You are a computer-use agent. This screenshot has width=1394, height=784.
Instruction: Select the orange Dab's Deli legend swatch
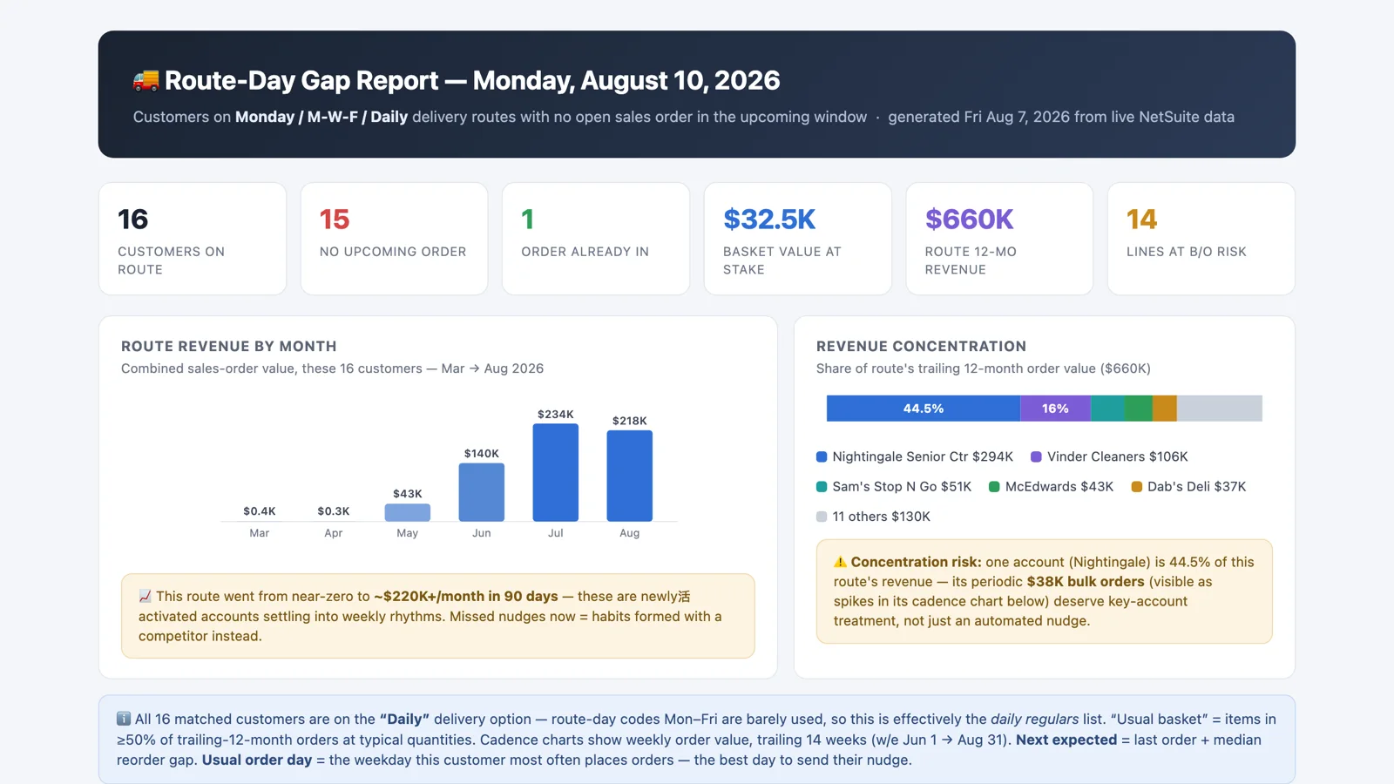tap(1136, 487)
